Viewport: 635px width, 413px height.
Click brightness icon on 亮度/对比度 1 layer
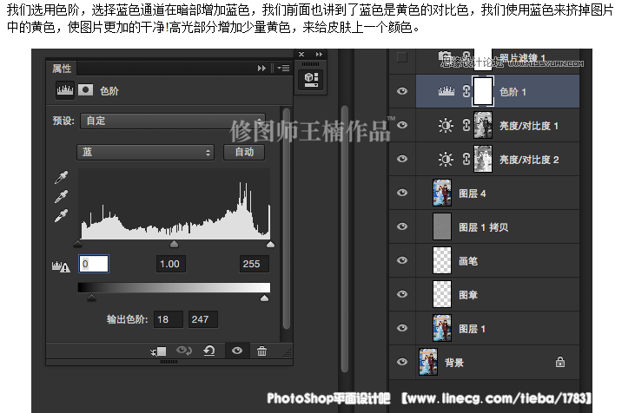pyautogui.click(x=446, y=126)
